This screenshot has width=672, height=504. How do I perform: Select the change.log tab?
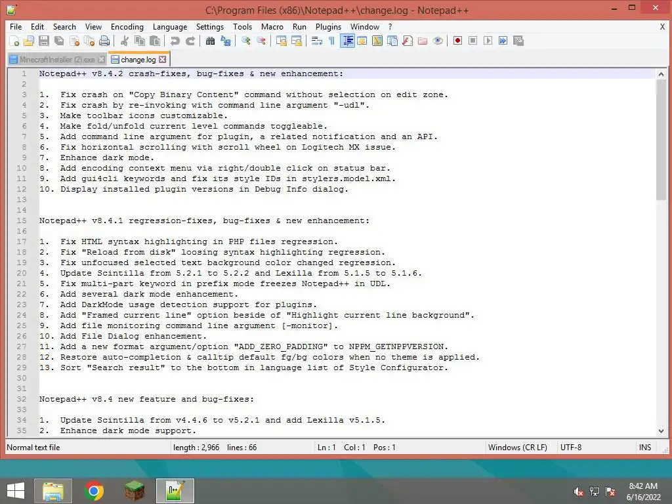(x=138, y=60)
